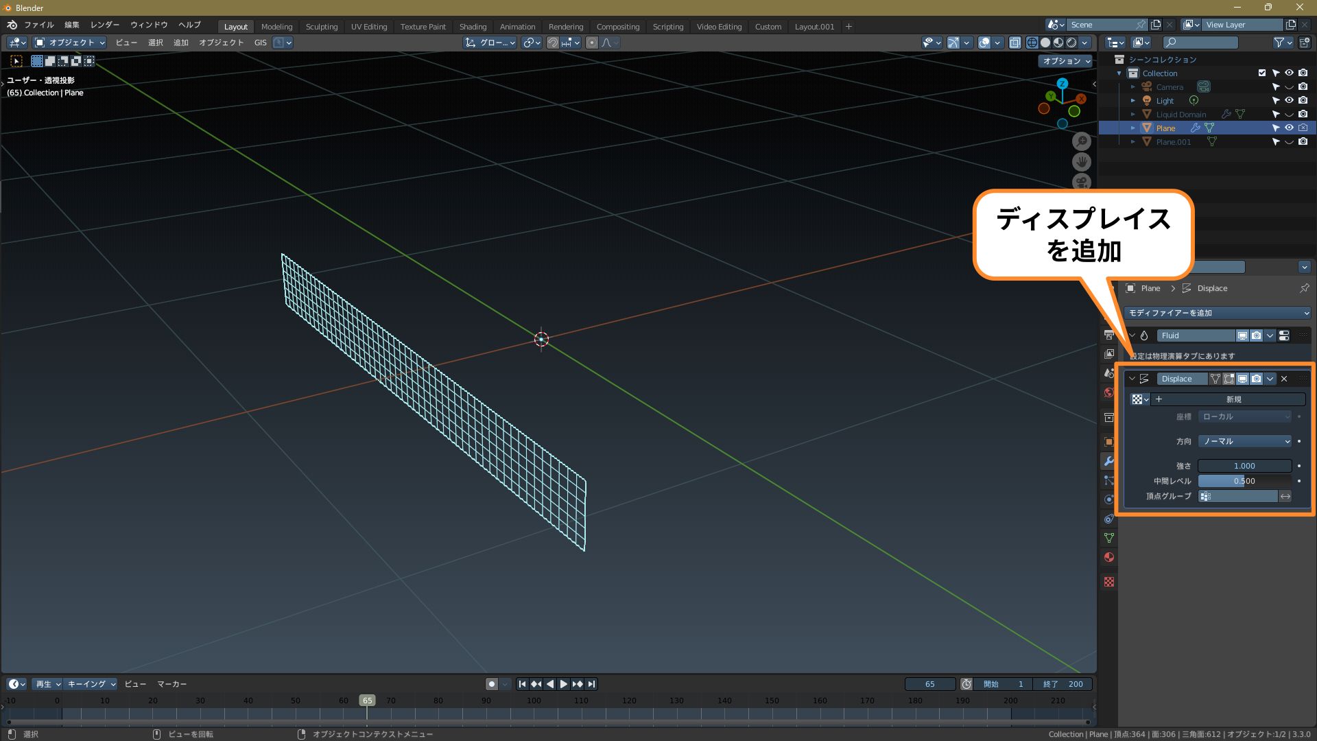Toggle Collection exclude checkbox in outliner
Viewport: 1317px width, 741px height.
click(x=1261, y=73)
